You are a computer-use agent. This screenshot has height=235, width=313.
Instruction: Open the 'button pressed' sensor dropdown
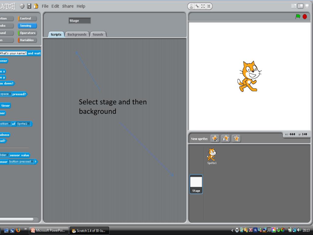point(32,162)
